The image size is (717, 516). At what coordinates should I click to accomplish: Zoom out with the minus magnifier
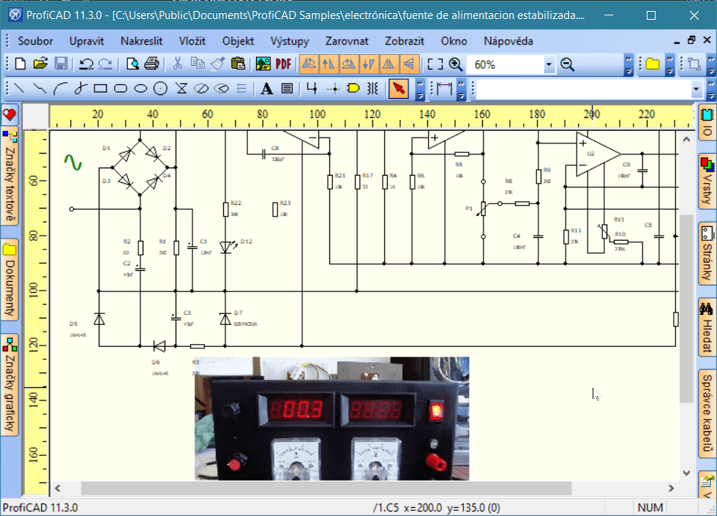pyautogui.click(x=568, y=64)
